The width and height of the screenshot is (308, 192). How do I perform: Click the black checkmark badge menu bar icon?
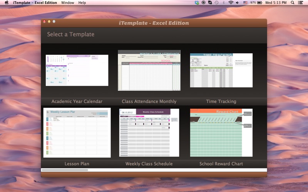[210, 3]
